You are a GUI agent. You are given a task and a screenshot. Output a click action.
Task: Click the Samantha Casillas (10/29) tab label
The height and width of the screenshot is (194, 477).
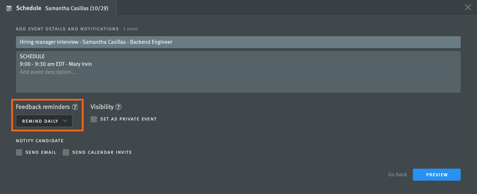(x=76, y=8)
